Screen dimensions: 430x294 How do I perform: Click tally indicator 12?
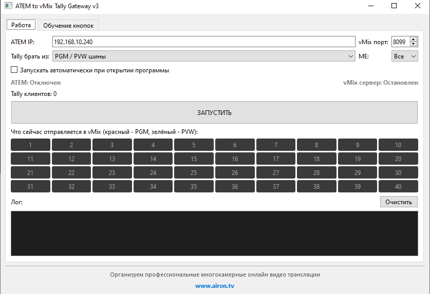coord(71,159)
